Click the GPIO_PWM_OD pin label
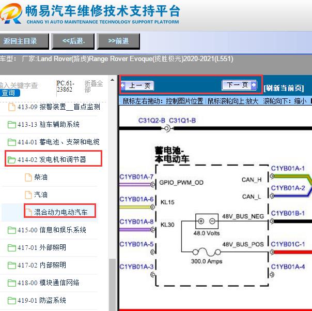 [181, 183]
